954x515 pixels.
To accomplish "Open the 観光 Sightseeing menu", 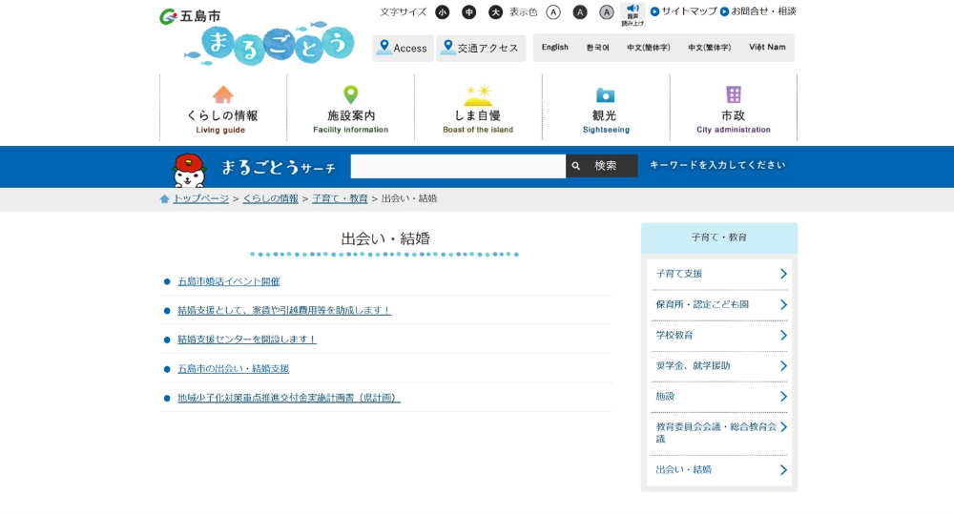I will [606, 108].
